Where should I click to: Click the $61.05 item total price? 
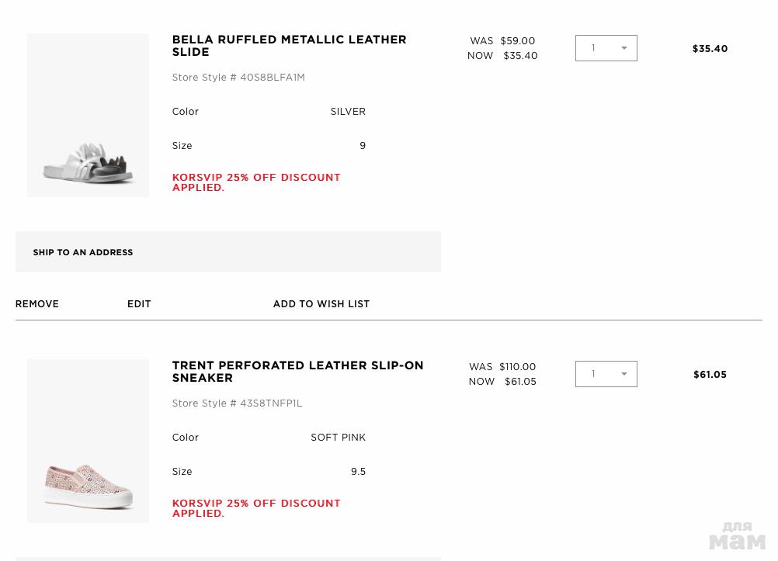(x=710, y=375)
